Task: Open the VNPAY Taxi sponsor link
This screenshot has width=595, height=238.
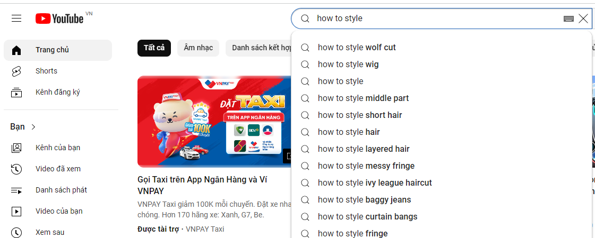Action: coord(205,229)
